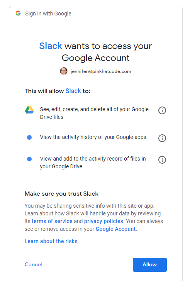Click 'Sign in with Google' header text

(48, 14)
